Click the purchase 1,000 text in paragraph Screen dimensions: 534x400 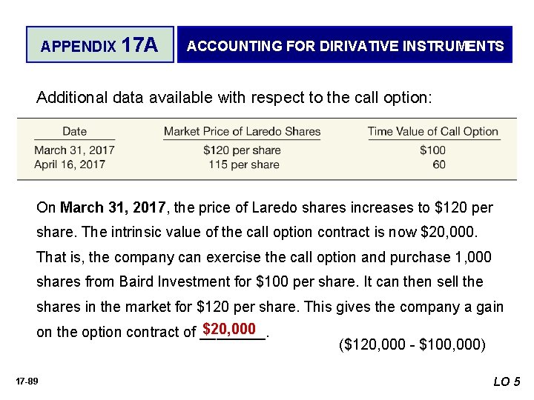(441, 257)
